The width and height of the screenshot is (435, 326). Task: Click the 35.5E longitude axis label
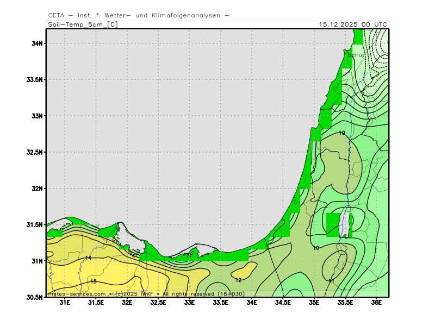pyautogui.click(x=345, y=303)
